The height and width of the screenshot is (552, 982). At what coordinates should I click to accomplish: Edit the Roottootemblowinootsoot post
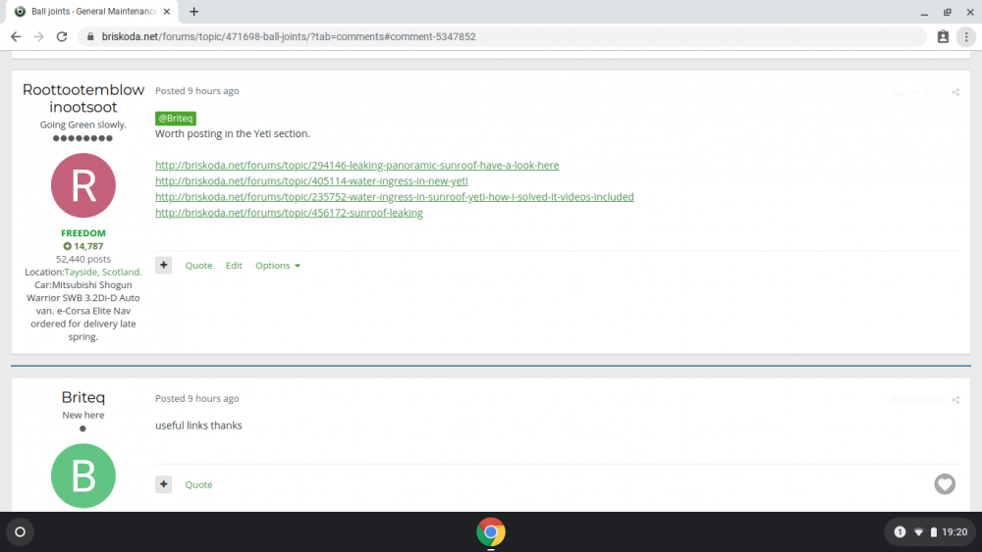click(x=234, y=266)
